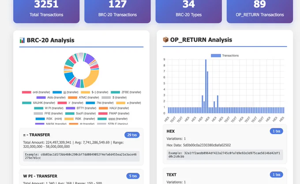Toggle the W PI (transfer) legend item

pos(49,108)
